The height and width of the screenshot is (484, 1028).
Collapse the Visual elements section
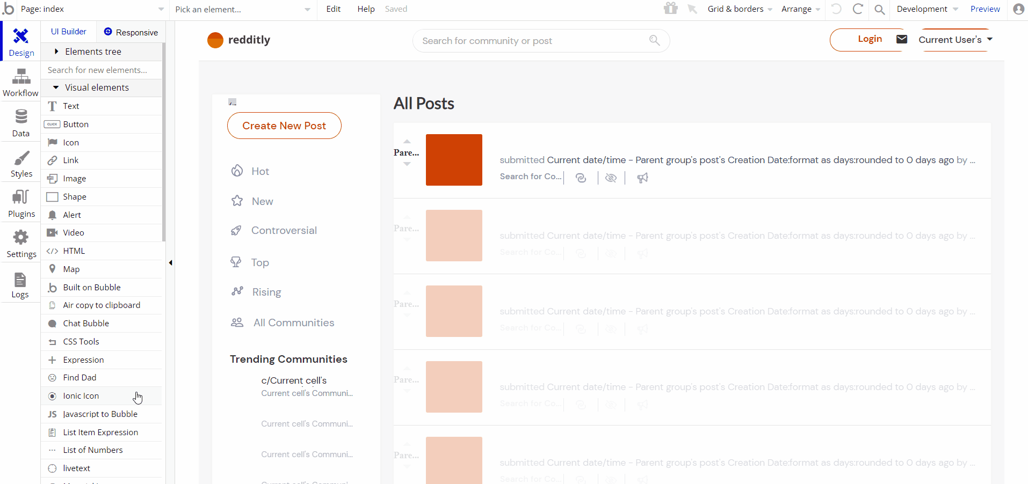56,87
